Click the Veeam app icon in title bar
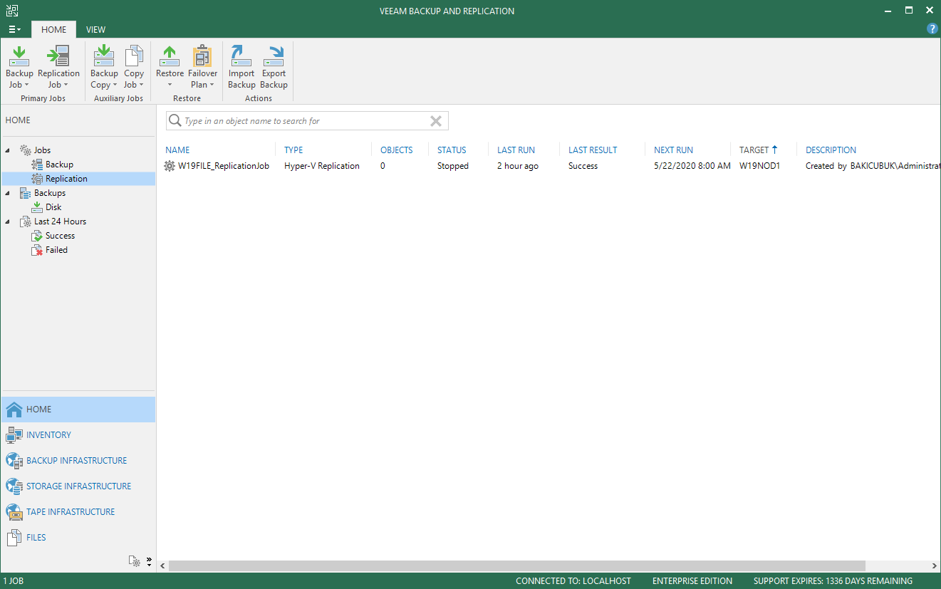941x589 pixels. click(x=12, y=11)
